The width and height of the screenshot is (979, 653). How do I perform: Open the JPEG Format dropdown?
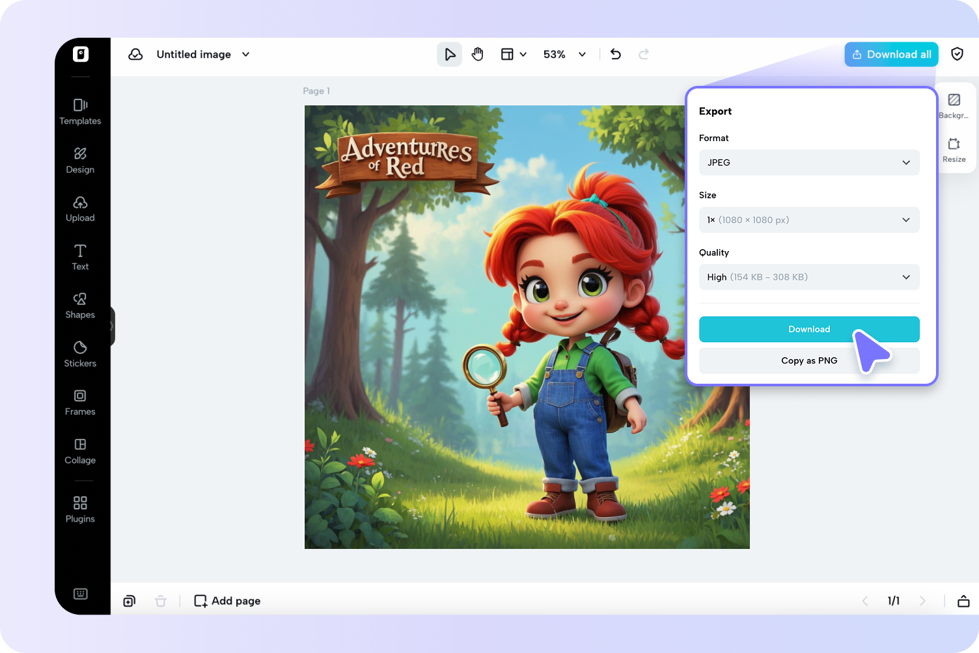tap(809, 162)
